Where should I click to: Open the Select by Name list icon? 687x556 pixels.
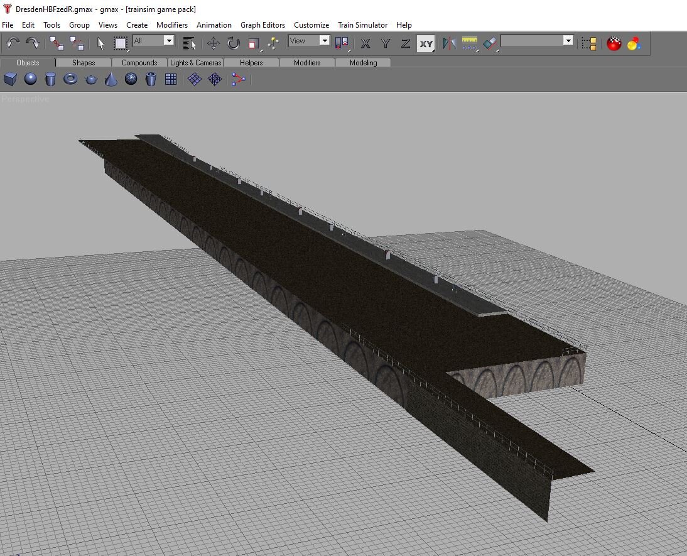click(x=189, y=43)
